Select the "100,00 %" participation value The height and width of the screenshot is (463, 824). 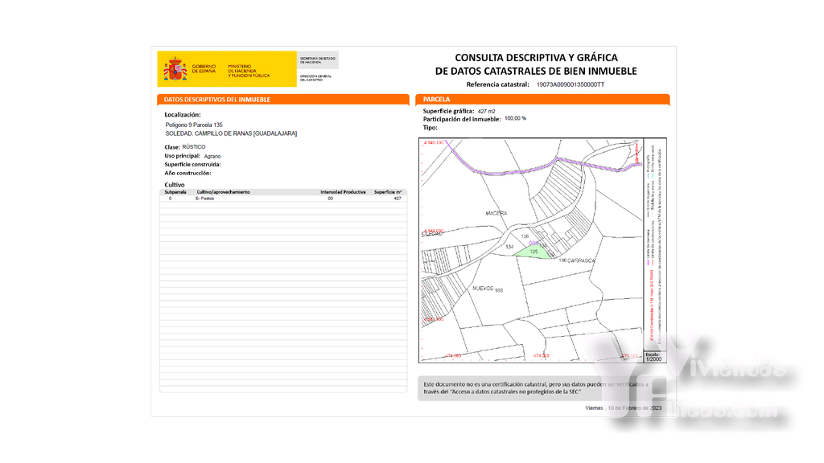(x=516, y=119)
